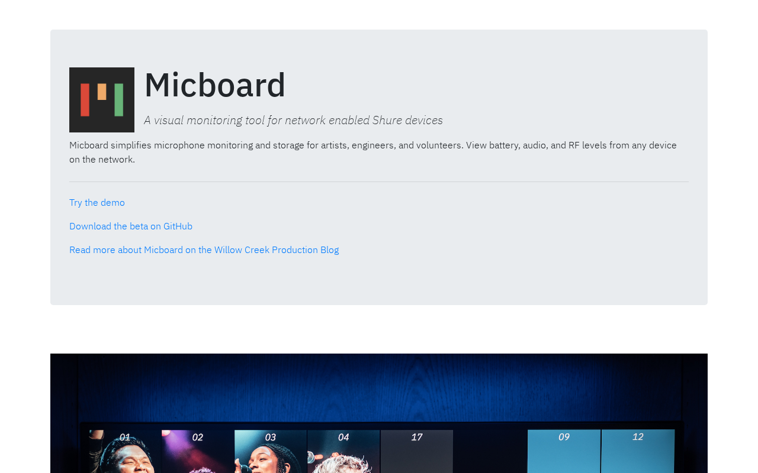Click slot 04 in the photo

click(x=343, y=451)
